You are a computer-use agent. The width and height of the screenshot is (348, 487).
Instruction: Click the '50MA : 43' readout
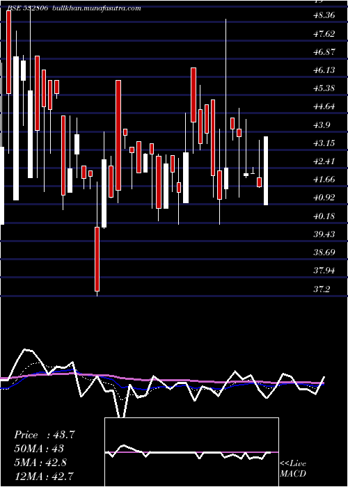pos(39,449)
